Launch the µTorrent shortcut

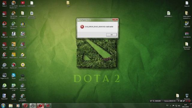[4, 86]
